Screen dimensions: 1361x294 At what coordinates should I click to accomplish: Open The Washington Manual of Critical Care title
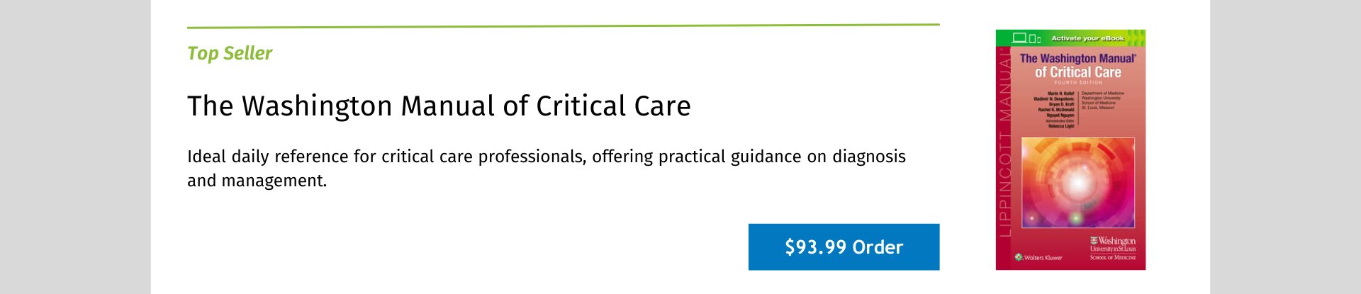click(439, 106)
